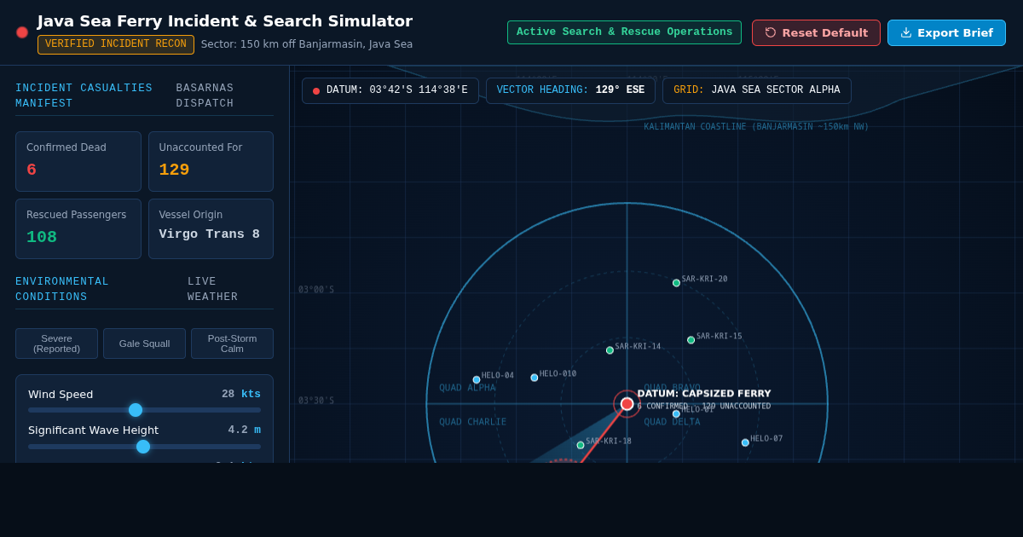Click the Quad Delta label on the map
The width and height of the screenshot is (1023, 537).
[x=672, y=422]
